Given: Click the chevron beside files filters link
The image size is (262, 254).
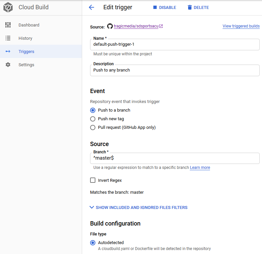Looking at the screenshot, I should click(x=92, y=207).
